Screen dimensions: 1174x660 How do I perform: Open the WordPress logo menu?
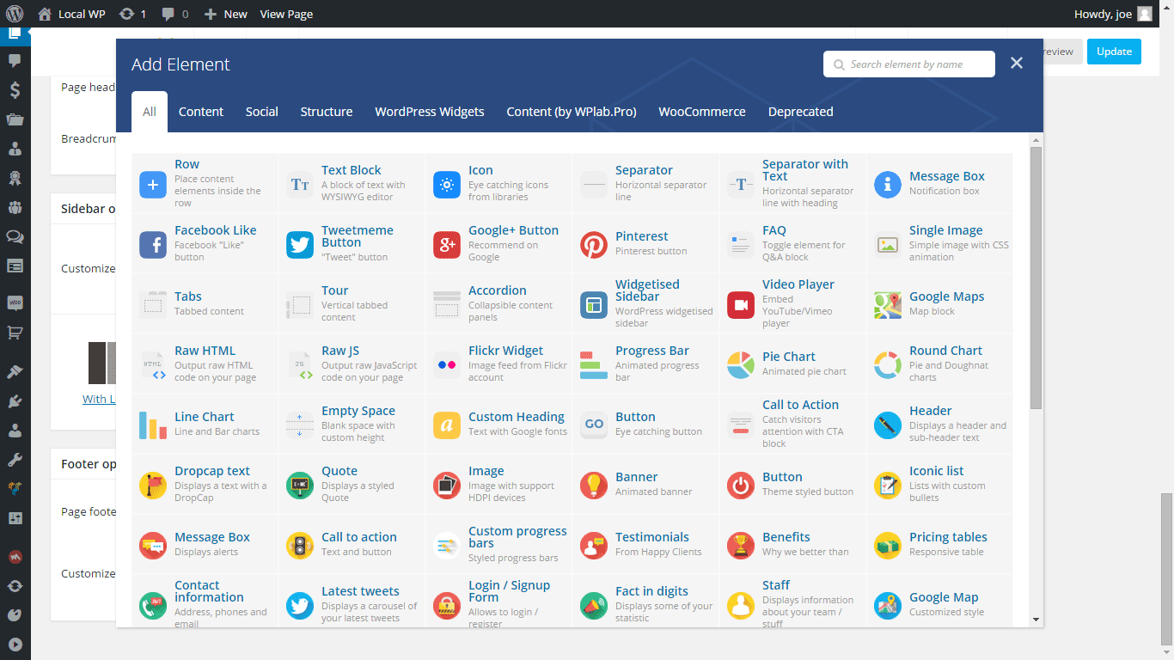tap(15, 14)
